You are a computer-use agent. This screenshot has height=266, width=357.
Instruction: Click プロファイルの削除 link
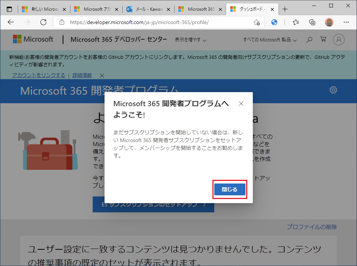[x=312, y=227]
